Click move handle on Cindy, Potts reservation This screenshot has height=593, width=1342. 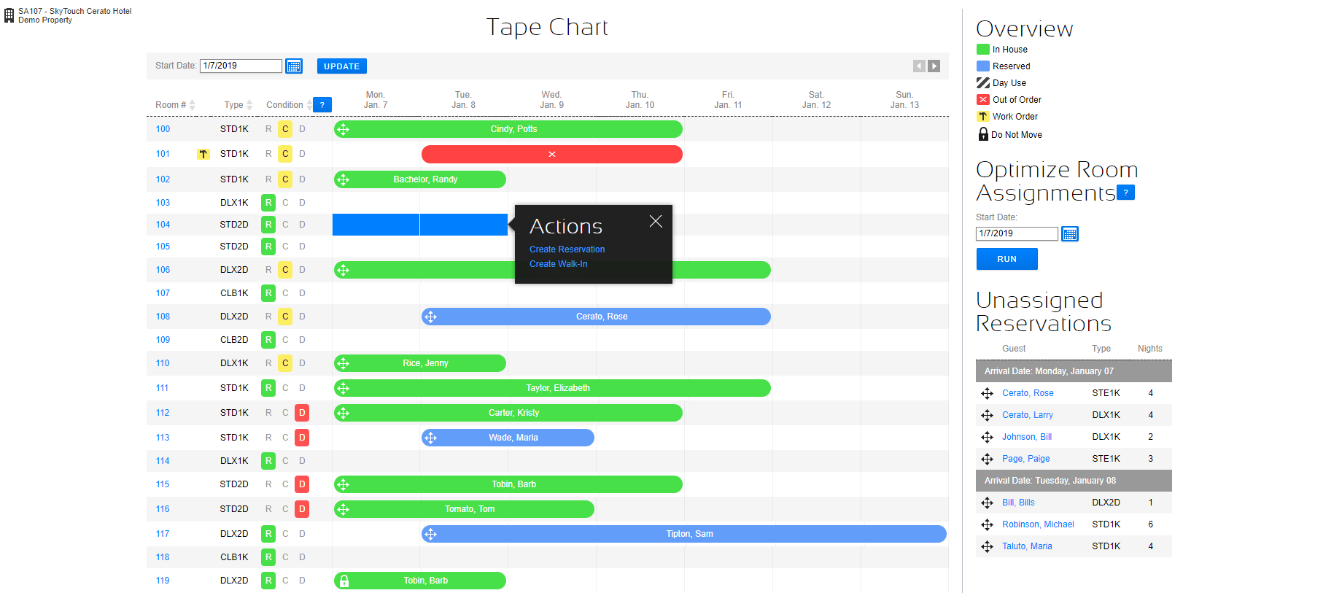pyautogui.click(x=344, y=130)
